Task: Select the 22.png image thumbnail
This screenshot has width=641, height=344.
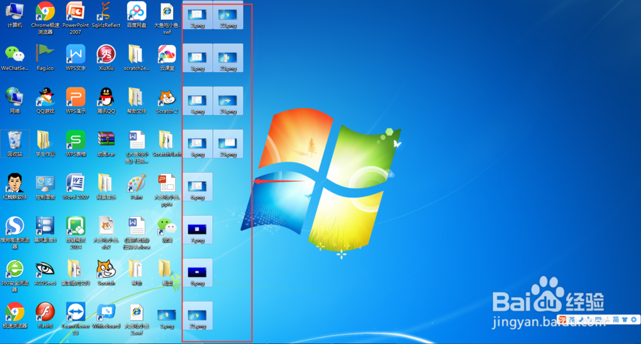Action: coord(228,15)
